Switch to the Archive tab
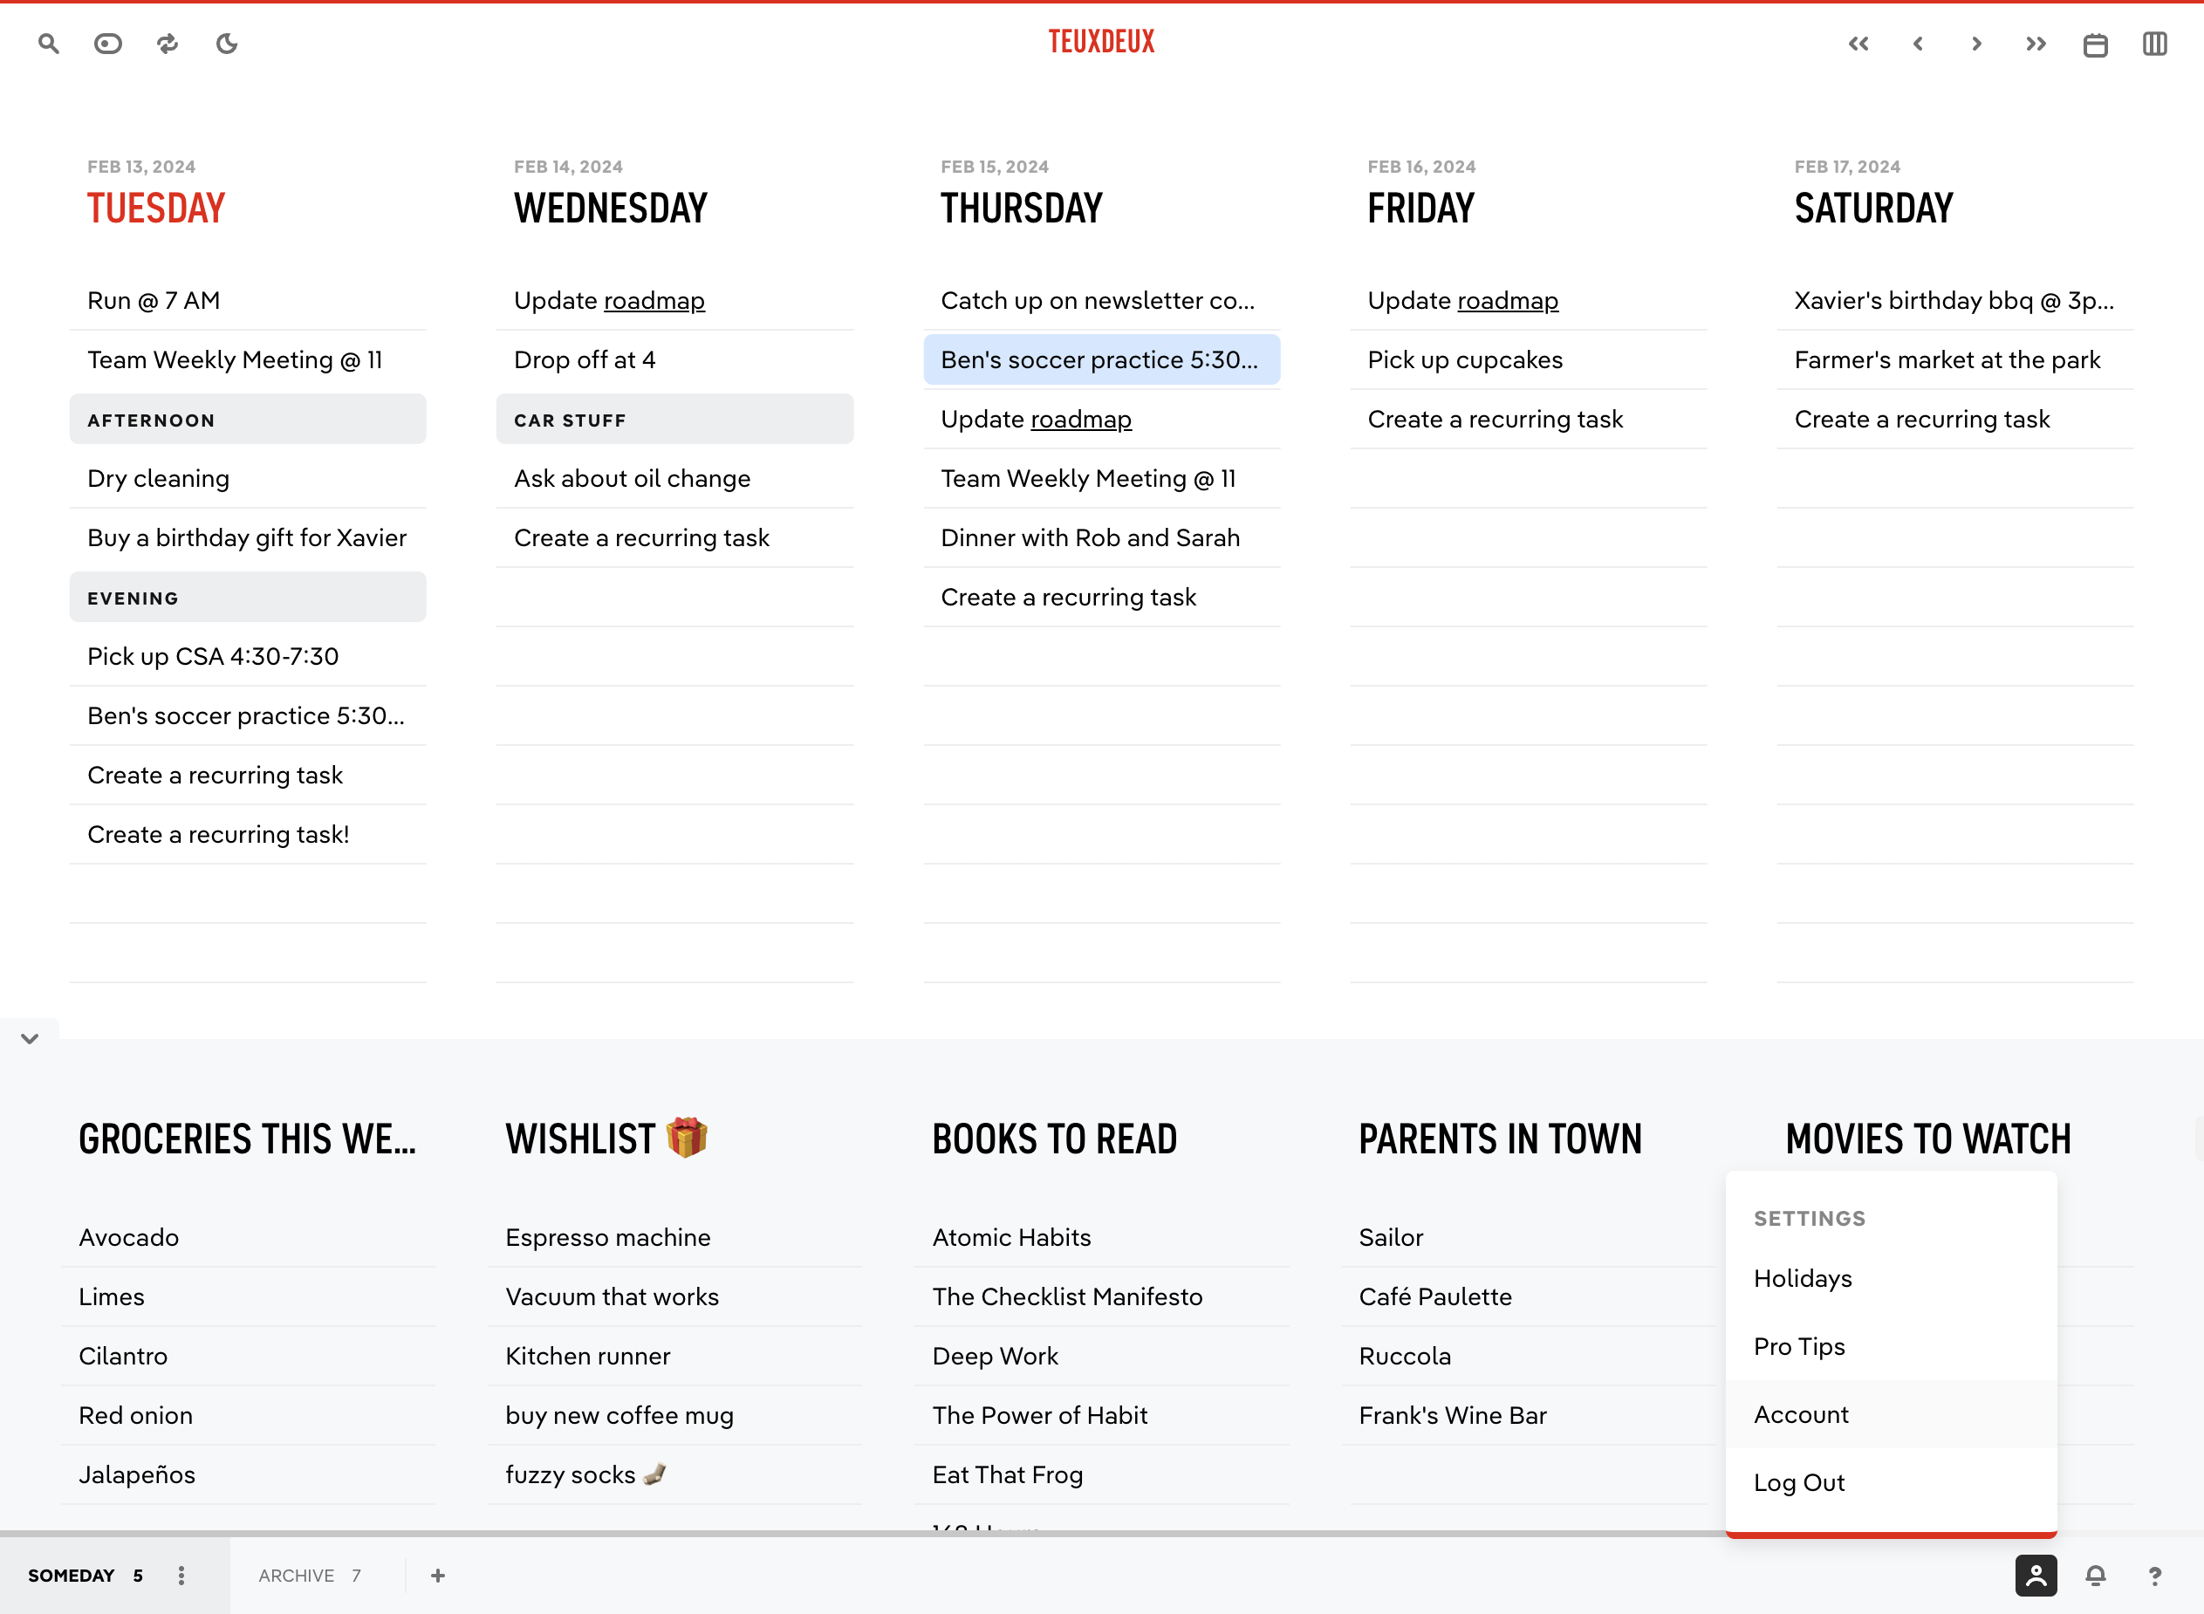 tap(310, 1575)
